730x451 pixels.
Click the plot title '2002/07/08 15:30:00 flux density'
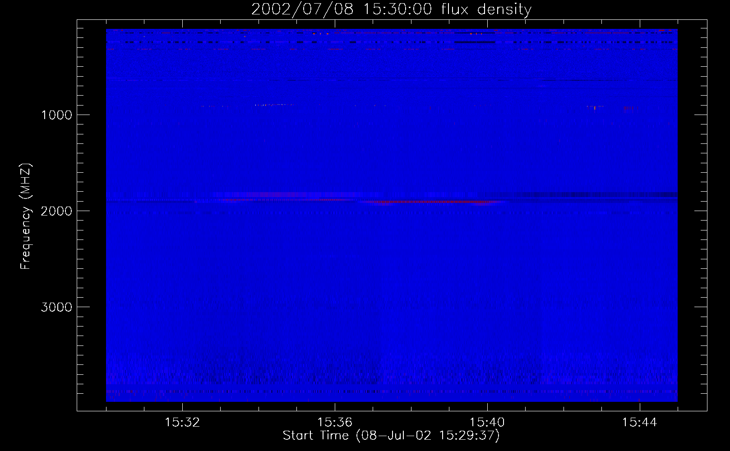[x=391, y=9]
